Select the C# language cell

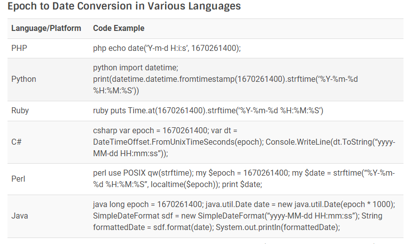pyautogui.click(x=17, y=142)
